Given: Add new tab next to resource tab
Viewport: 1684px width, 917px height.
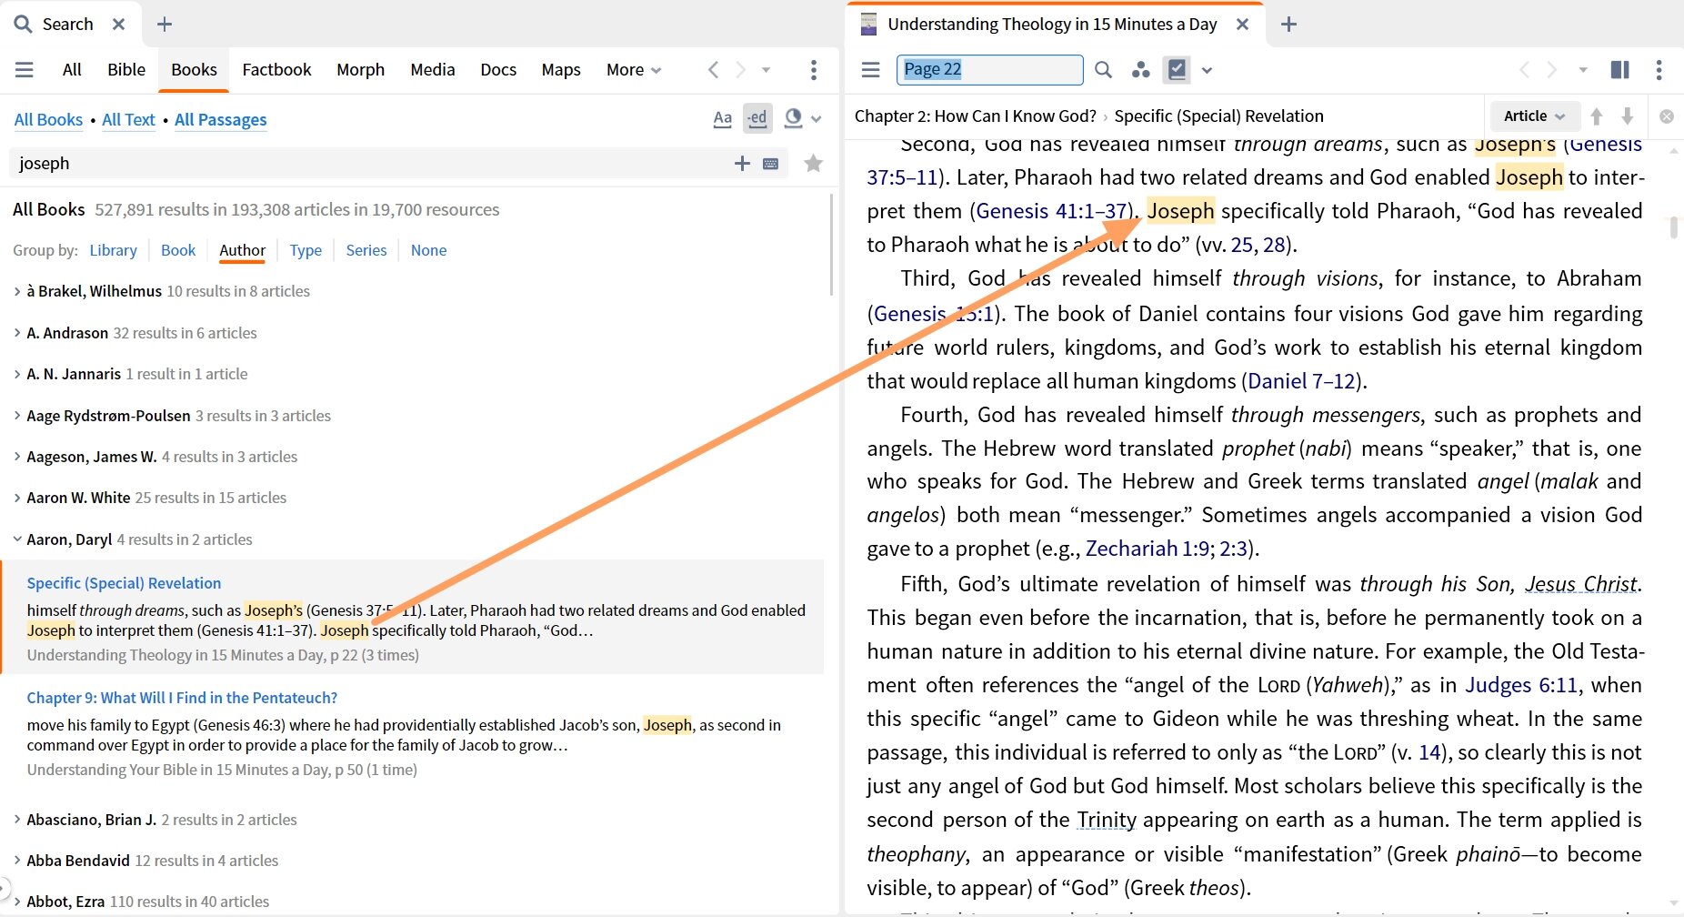Looking at the screenshot, I should pyautogui.click(x=1288, y=24).
